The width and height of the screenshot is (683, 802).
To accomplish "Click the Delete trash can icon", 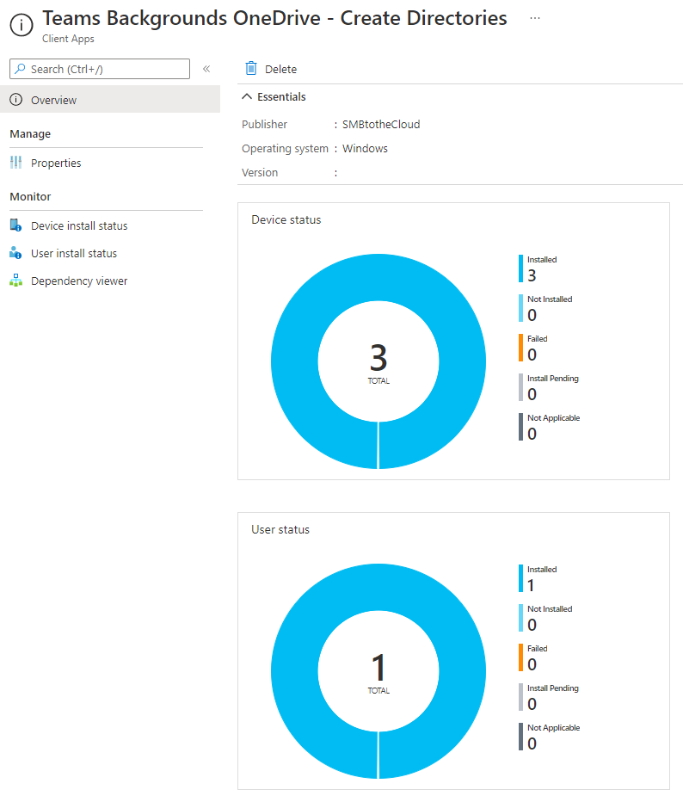I will coord(251,69).
